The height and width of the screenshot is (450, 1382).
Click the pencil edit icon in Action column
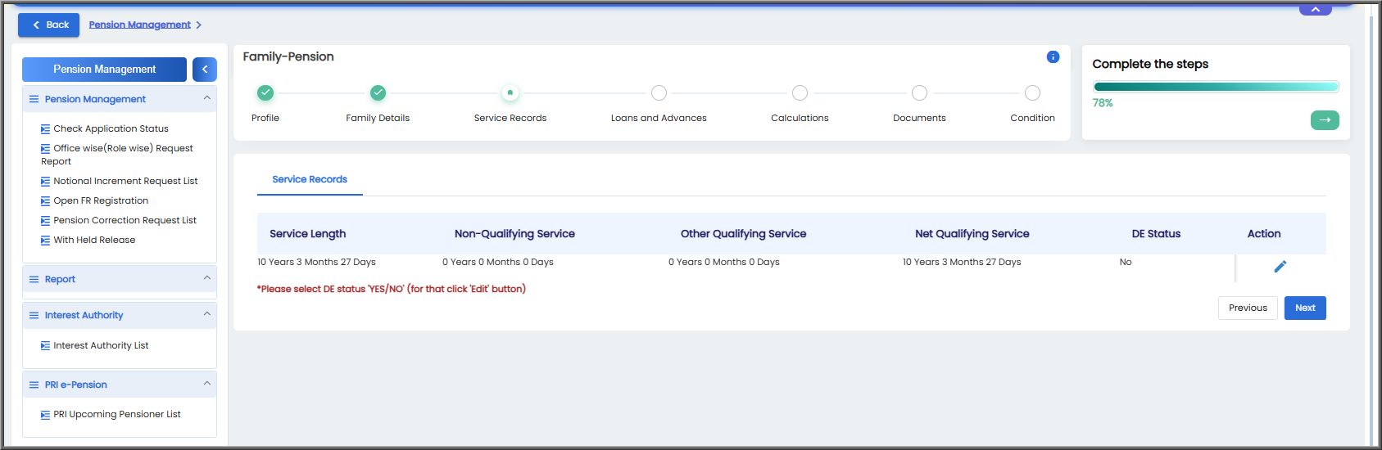[x=1280, y=267]
